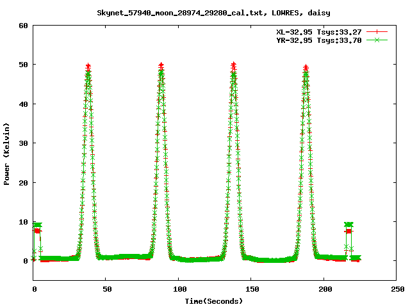The height and width of the screenshot is (307, 410).
Task: Click the x-axis tick label 250
Action: 397,289
